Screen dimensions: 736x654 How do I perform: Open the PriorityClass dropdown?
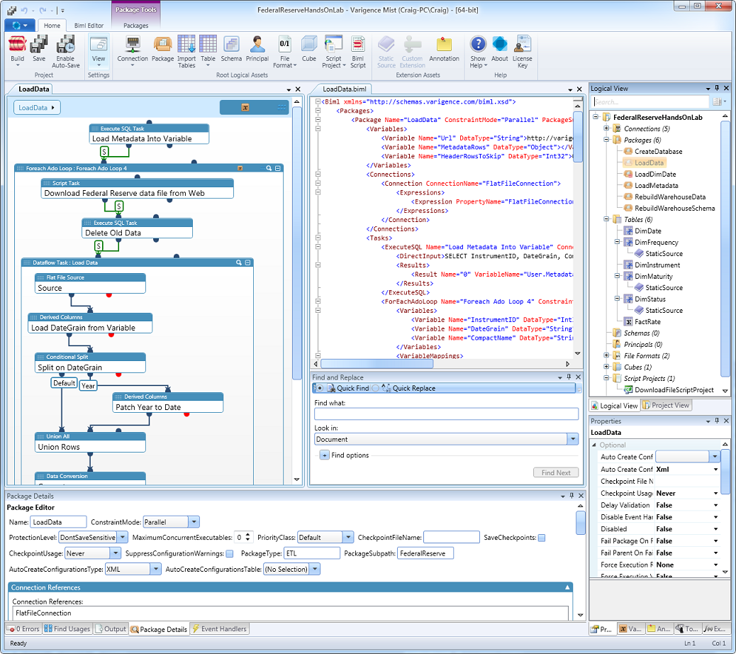pos(348,538)
